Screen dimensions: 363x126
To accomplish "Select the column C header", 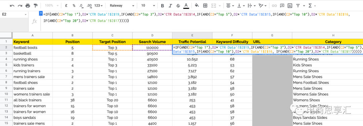I will [x=112, y=35].
